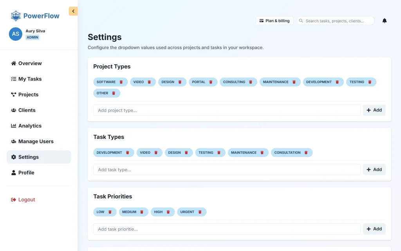
Task: Click the AS user avatar
Action: tap(16, 34)
